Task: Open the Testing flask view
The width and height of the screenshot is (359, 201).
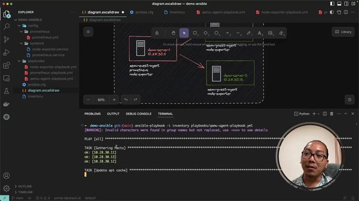Action: (x=6, y=91)
